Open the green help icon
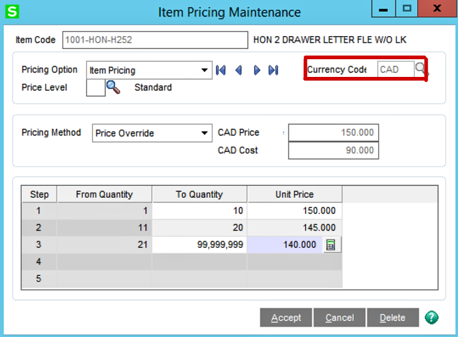 tap(432, 317)
